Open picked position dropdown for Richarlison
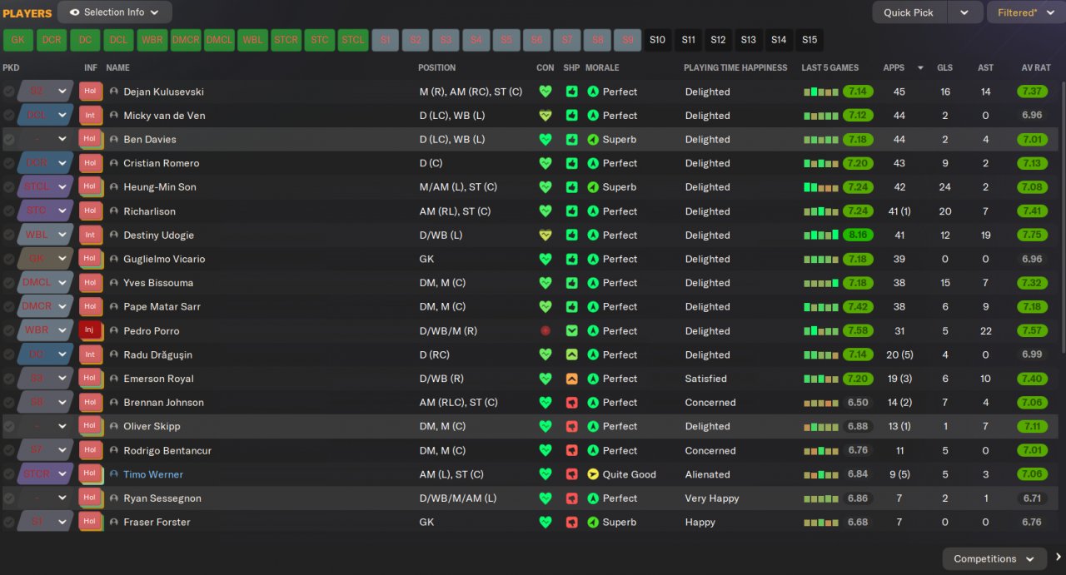Viewport: 1066px width, 575px height. [62, 211]
